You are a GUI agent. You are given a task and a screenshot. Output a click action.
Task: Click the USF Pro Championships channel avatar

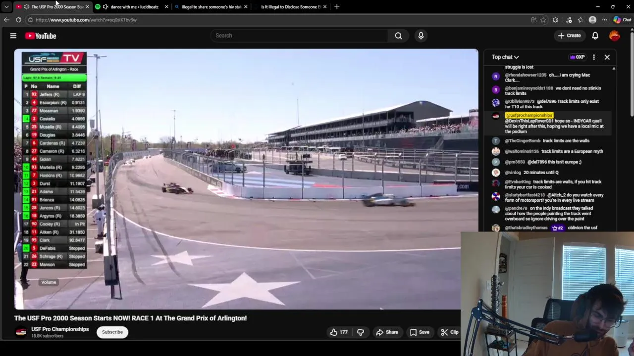pos(21,332)
